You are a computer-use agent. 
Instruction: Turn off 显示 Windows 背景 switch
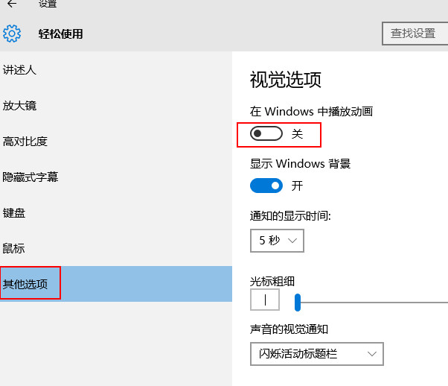click(x=266, y=186)
